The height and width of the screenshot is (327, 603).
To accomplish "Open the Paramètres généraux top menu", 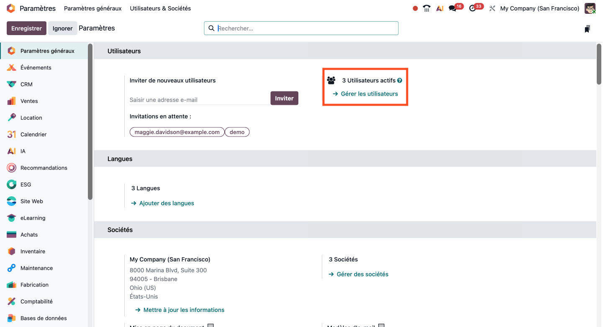I will pyautogui.click(x=92, y=8).
